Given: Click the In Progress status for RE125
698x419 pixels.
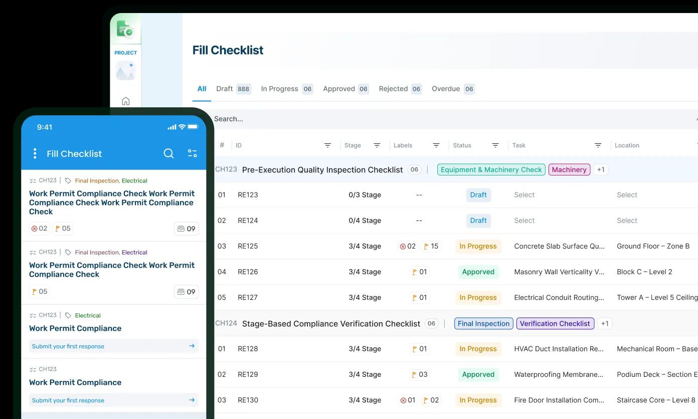Looking at the screenshot, I should [x=478, y=246].
